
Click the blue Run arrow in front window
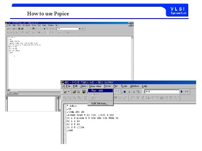[182, 91]
